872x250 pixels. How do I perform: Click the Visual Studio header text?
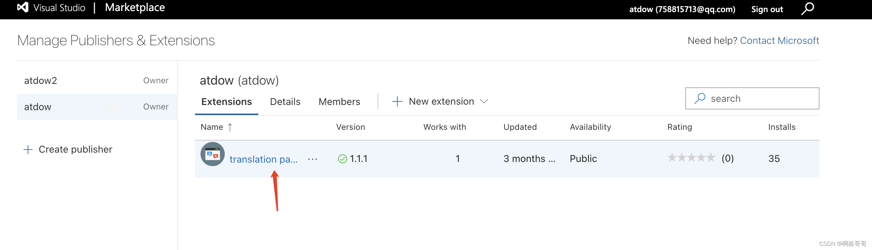(59, 8)
